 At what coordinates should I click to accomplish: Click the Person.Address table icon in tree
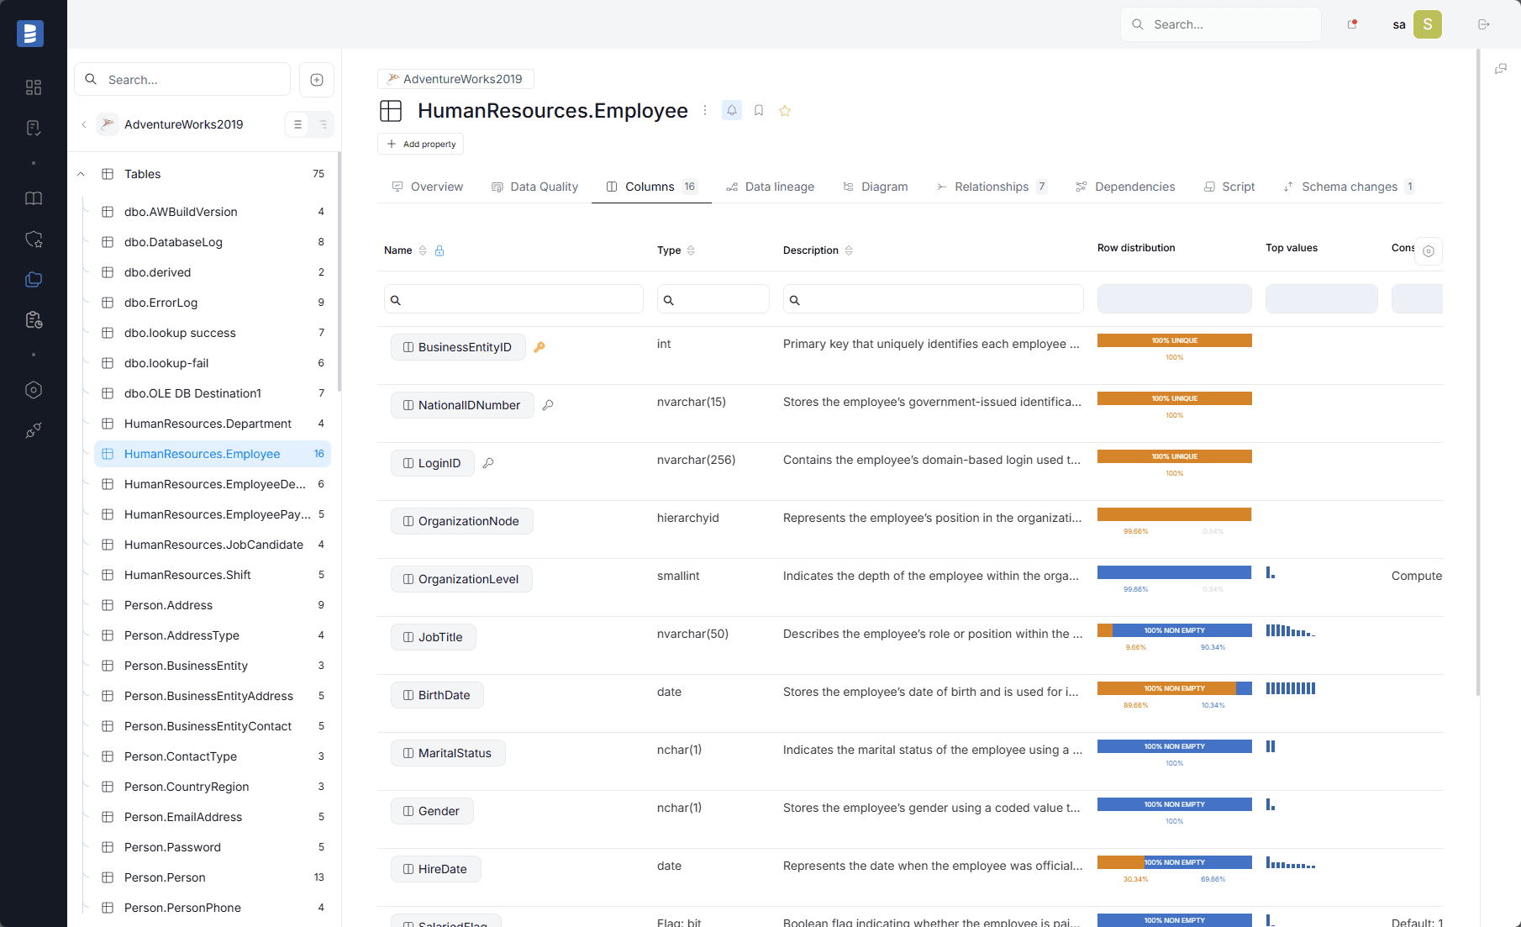[x=108, y=605]
